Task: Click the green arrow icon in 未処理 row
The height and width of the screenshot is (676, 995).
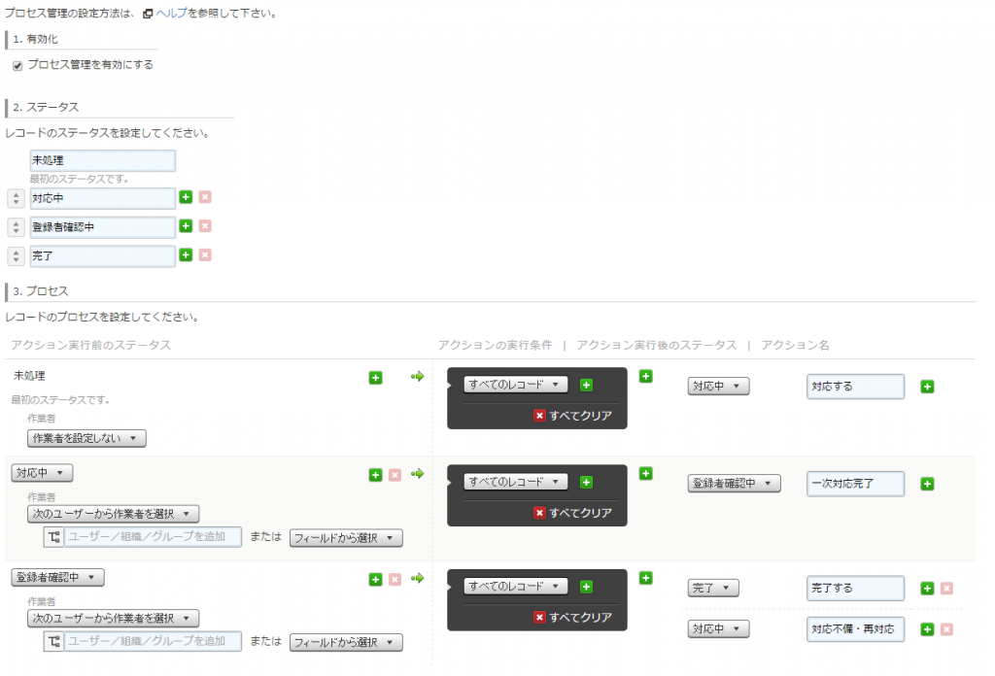Action: (x=417, y=377)
